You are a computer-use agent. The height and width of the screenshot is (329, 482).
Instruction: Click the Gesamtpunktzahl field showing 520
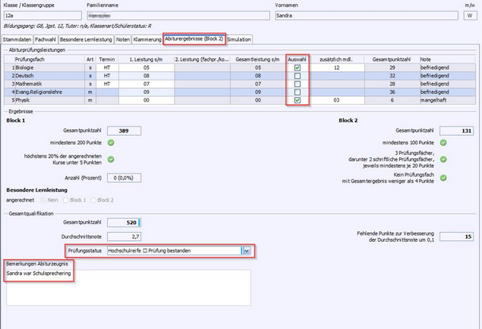(124, 222)
